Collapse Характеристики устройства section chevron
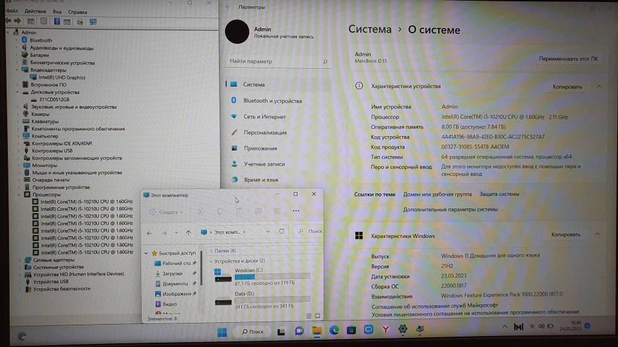This screenshot has height=347, width=618. [599, 86]
